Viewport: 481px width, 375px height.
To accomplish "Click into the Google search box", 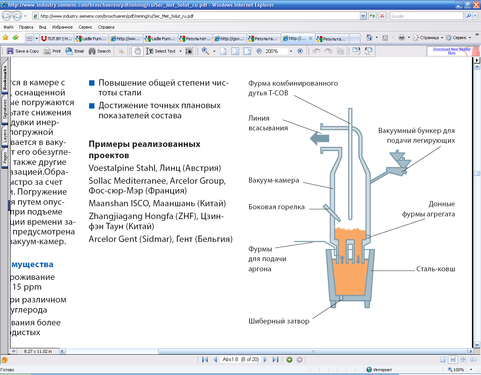I will click(x=426, y=16).
